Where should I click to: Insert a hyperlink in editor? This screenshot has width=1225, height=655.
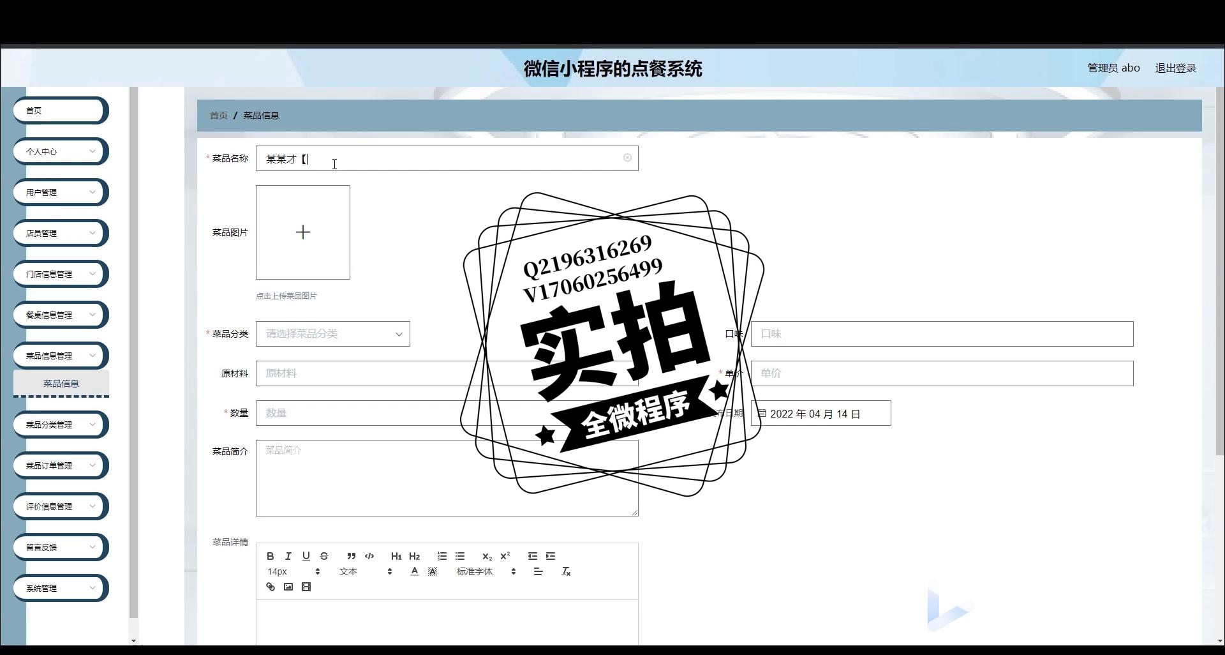pos(271,587)
